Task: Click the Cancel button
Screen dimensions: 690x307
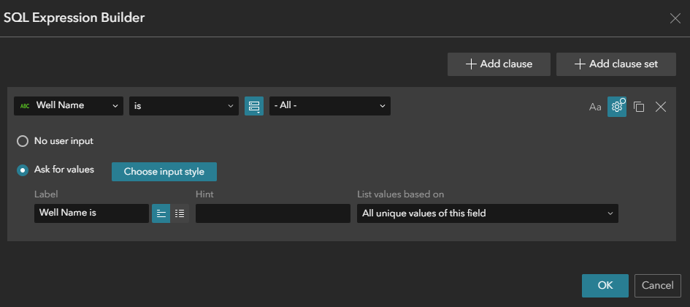Action: [x=657, y=285]
